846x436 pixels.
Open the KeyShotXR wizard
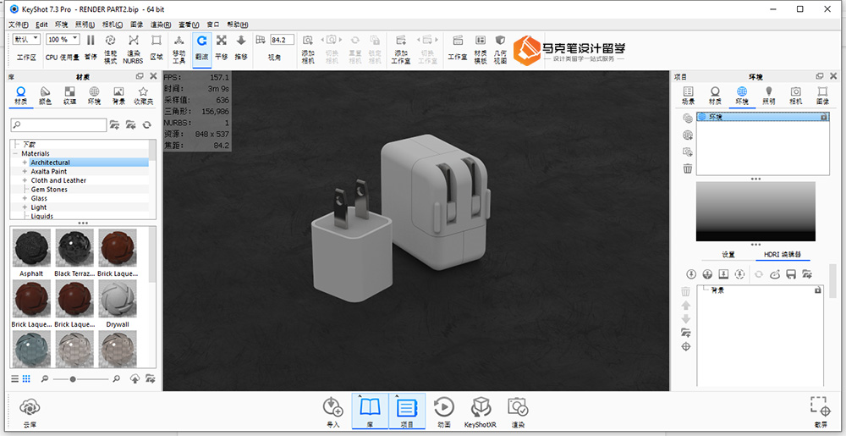click(481, 413)
